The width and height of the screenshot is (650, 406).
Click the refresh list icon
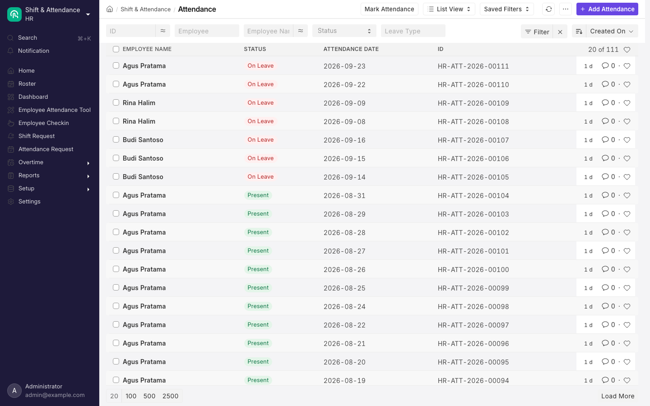(x=548, y=9)
